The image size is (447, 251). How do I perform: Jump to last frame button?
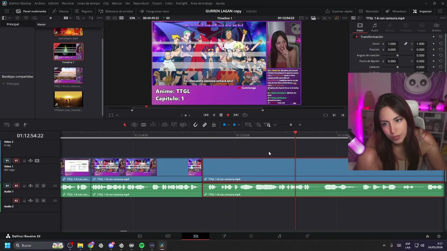click(236, 115)
